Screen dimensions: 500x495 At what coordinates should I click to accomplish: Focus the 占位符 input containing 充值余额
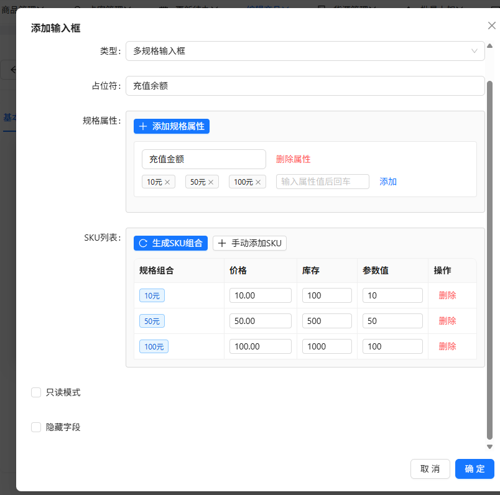pyautogui.click(x=305, y=86)
